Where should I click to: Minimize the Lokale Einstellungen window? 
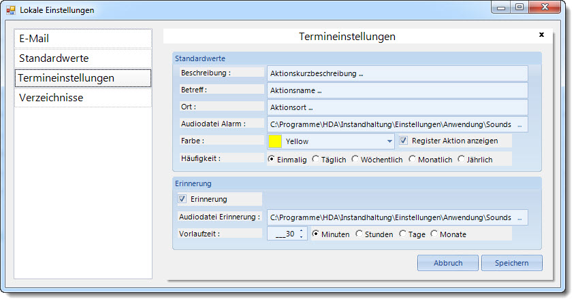(501, 7)
